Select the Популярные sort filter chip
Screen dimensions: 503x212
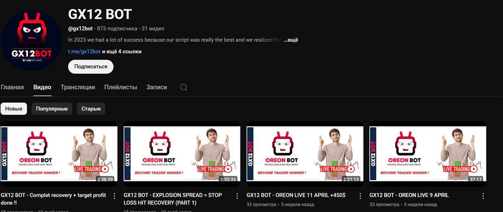(x=52, y=109)
